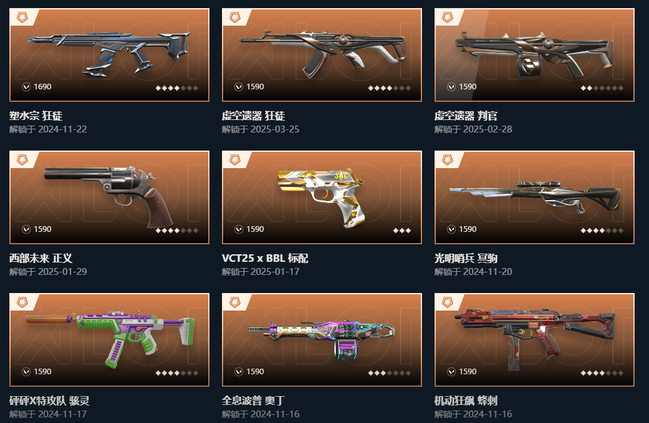This screenshot has width=649, height=423.
Task: Select the VCT25 x BBL 标配 pistol
Action: [x=321, y=197]
